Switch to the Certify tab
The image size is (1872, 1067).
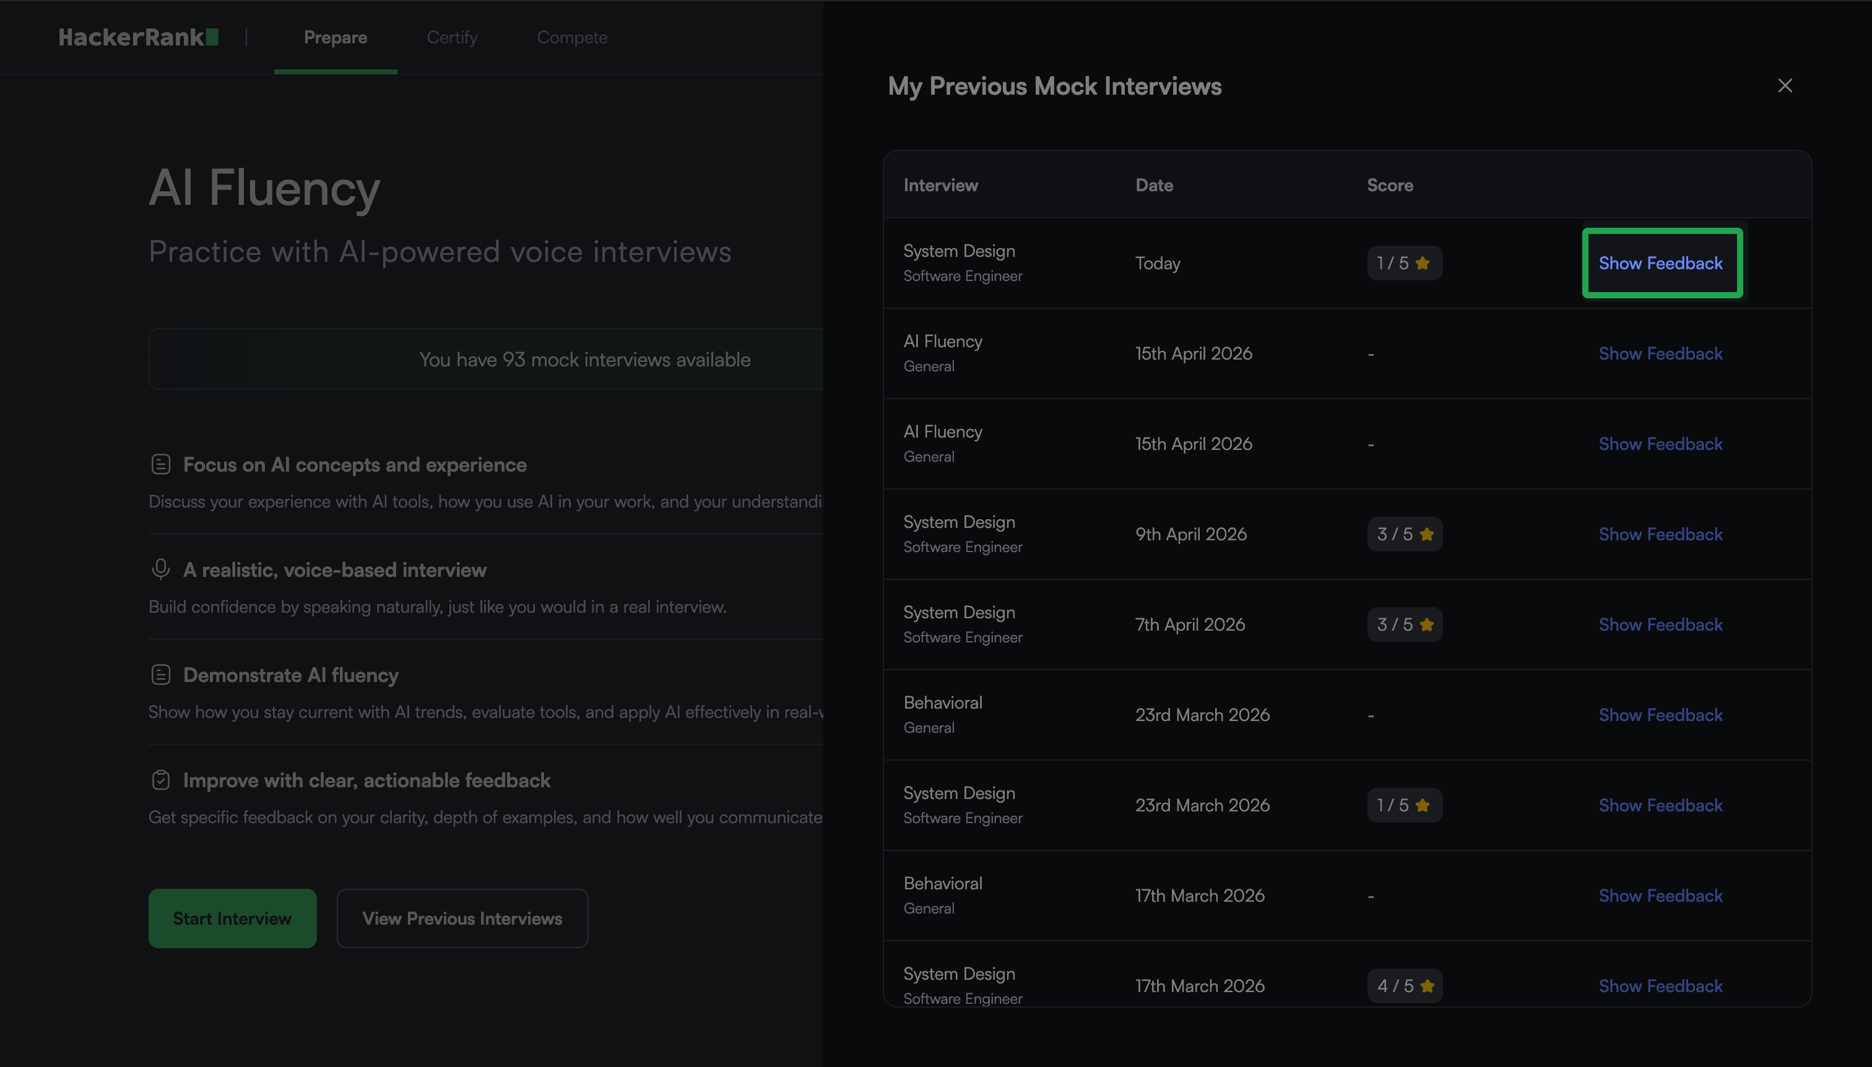click(x=451, y=37)
